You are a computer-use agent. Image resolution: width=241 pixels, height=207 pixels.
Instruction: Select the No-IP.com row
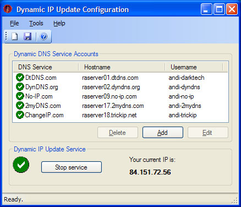pos(121,96)
